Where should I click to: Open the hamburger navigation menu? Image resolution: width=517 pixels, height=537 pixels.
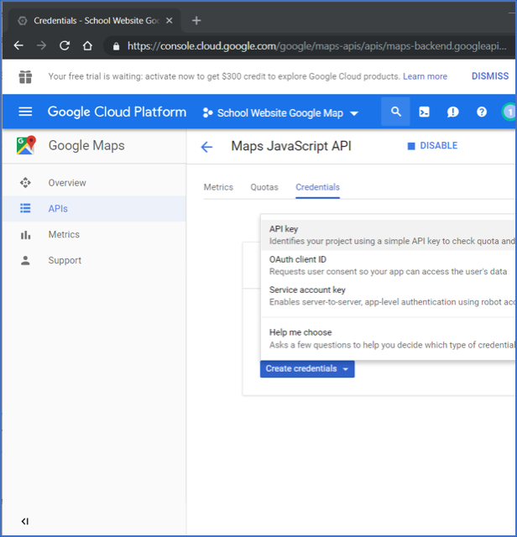(x=25, y=112)
